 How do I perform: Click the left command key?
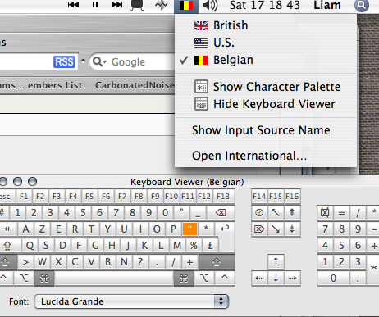pyautogui.click(x=44, y=279)
